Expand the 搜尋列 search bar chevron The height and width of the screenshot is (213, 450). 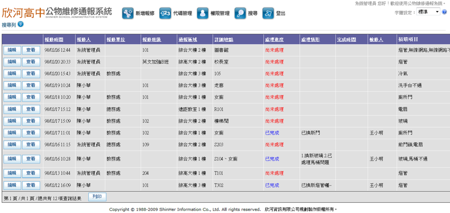20,24
